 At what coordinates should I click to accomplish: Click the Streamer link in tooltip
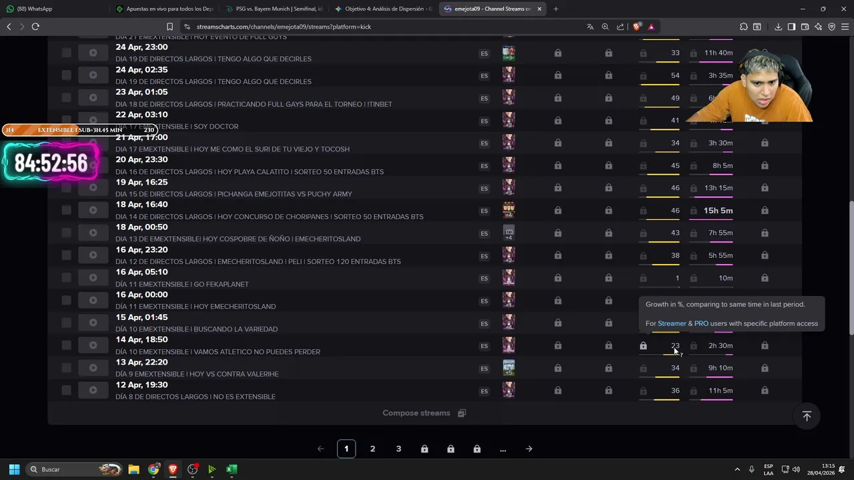pos(672,323)
